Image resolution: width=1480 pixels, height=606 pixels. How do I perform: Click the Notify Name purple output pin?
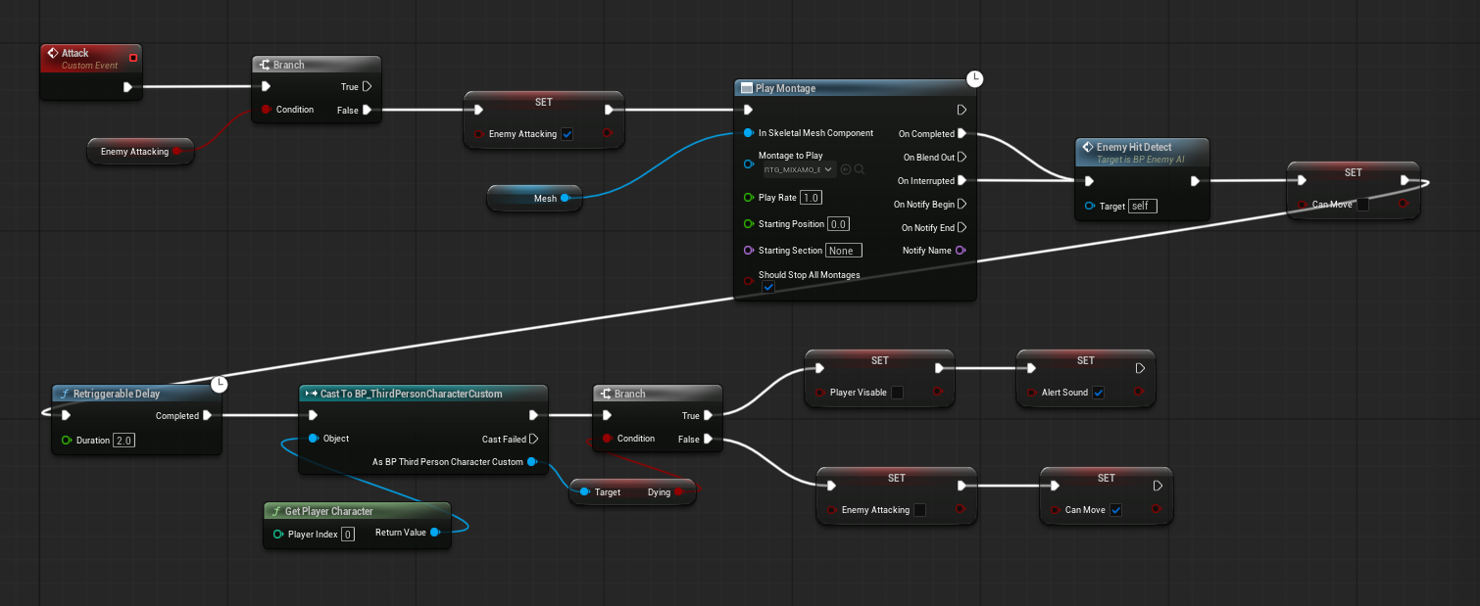[961, 251]
